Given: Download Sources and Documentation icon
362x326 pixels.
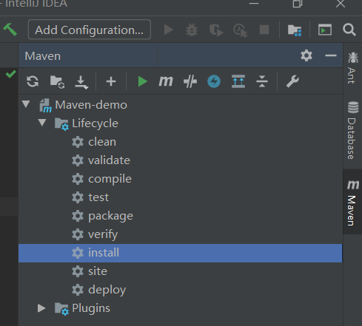Looking at the screenshot, I should coord(81,82).
